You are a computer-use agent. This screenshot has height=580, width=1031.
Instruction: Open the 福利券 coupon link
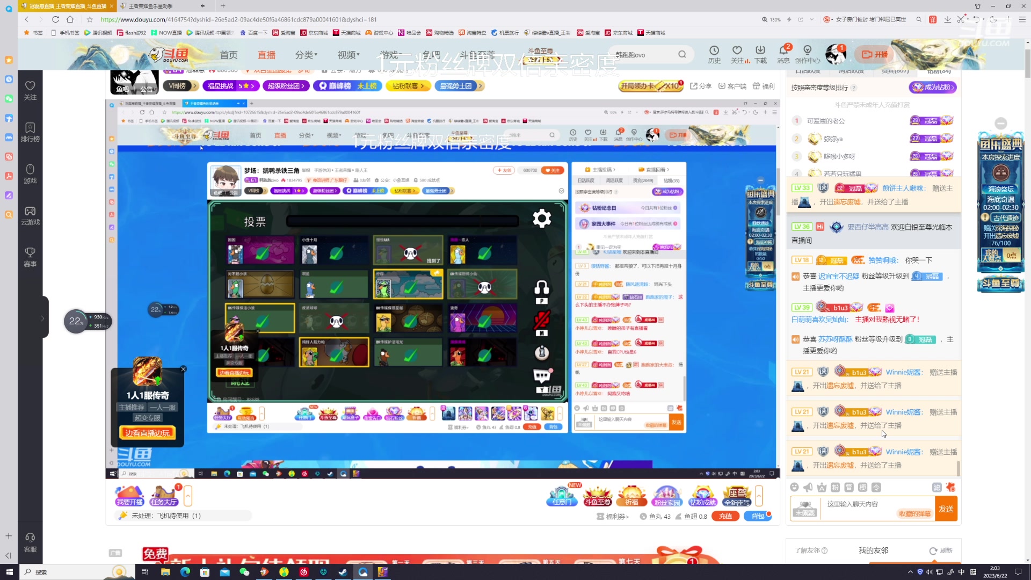coord(612,516)
